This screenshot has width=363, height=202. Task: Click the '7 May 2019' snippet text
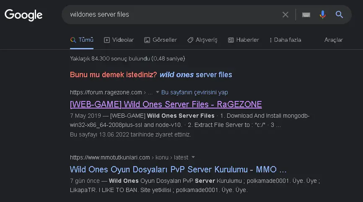(x=86, y=116)
